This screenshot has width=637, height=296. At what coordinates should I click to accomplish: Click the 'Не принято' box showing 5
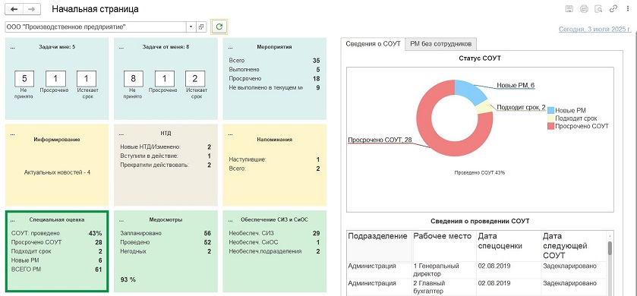[24, 79]
